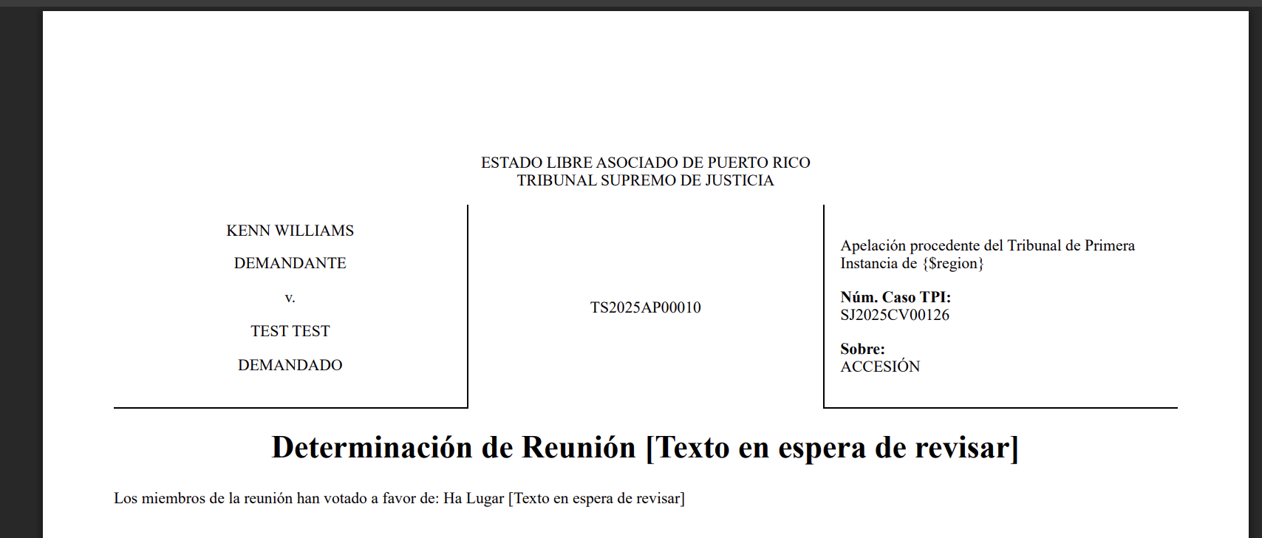Image resolution: width=1262 pixels, height=538 pixels.
Task: Click the case number 'TS2025AP00010'
Action: pos(645,307)
